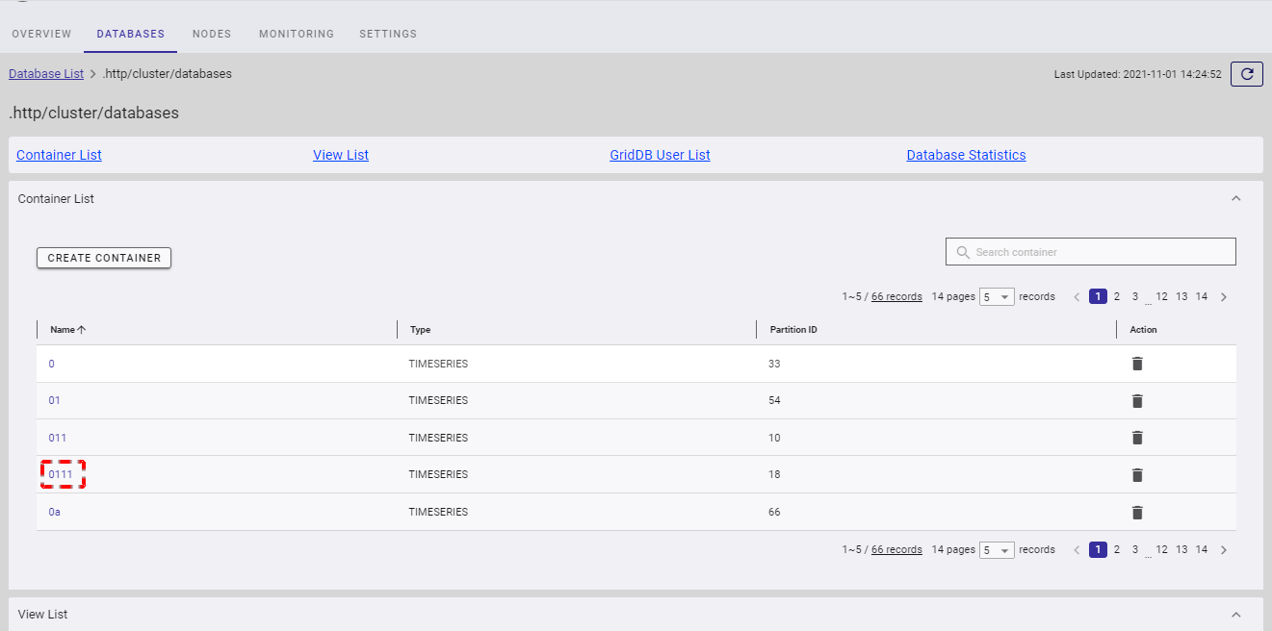Delete container 0 using its trash icon
1272x631 pixels.
click(1137, 364)
